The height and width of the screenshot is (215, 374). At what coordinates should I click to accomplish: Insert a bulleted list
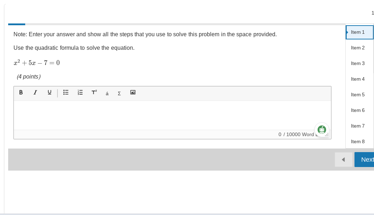(x=66, y=93)
